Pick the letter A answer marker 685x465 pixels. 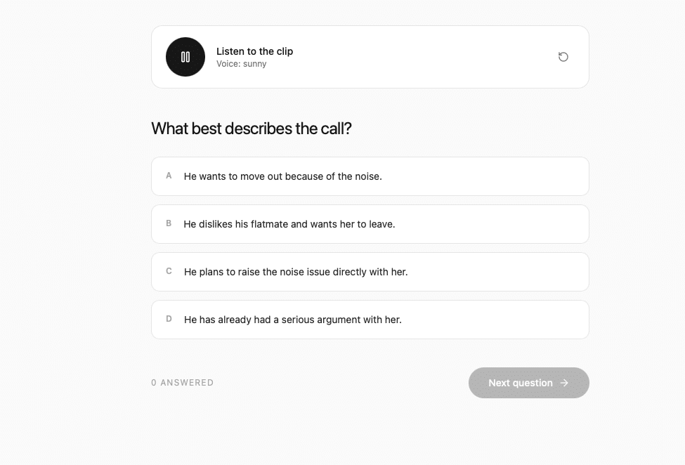[169, 176]
